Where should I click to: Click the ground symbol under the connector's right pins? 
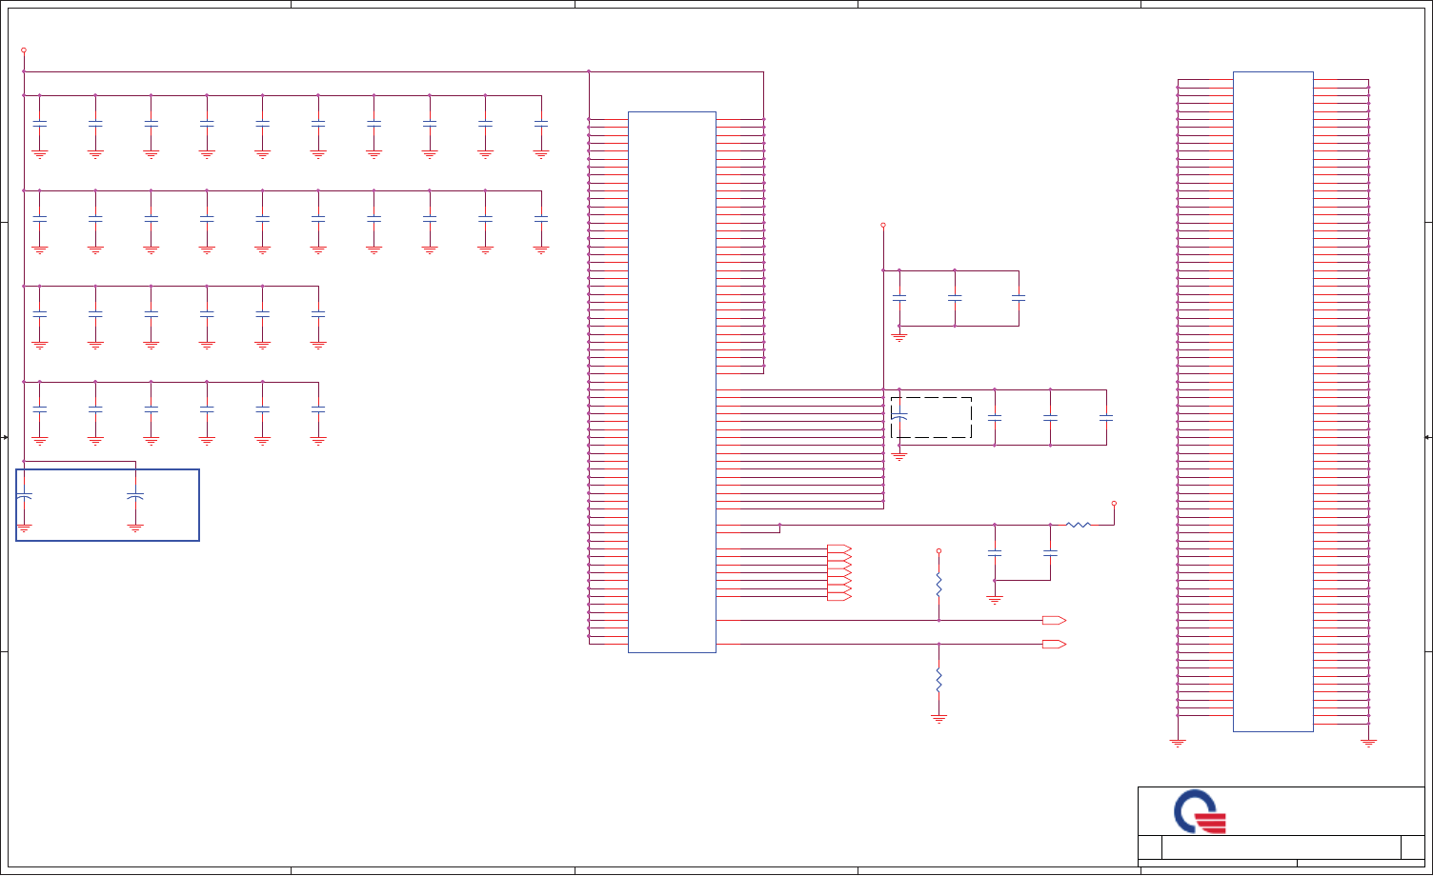(x=1369, y=742)
